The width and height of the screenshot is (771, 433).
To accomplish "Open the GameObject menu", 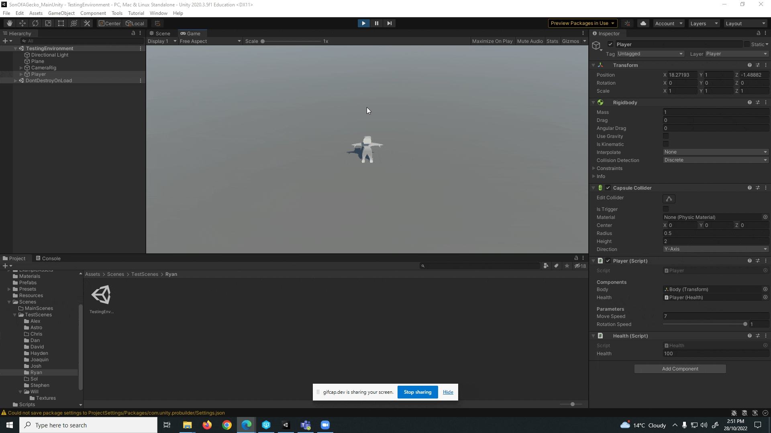I will tap(61, 13).
